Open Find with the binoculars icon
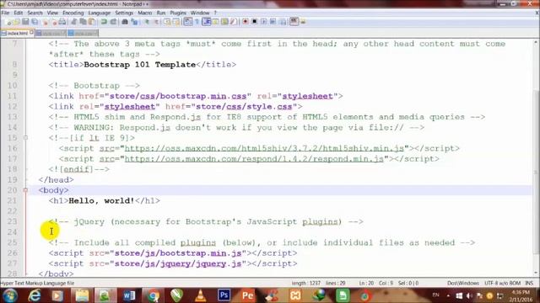Screen dimensions: 540x303 125,22
